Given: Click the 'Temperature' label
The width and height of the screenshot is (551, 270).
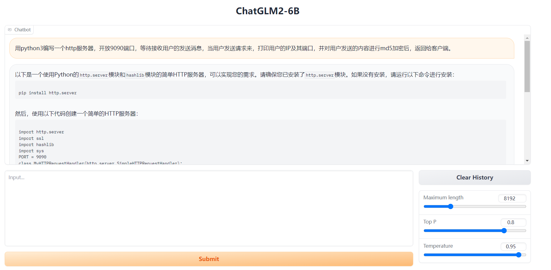Looking at the screenshot, I should click(x=438, y=246).
